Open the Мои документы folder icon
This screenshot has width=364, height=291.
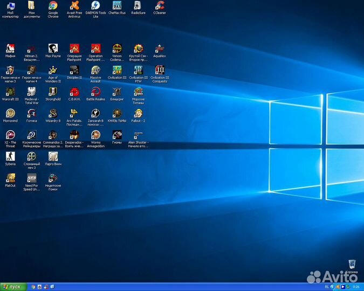pyautogui.click(x=32, y=10)
